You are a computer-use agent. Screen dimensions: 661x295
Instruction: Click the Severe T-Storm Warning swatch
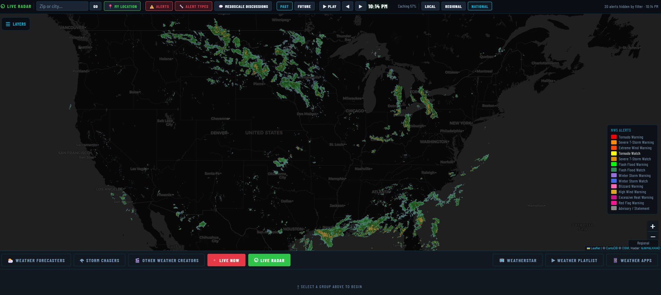pyautogui.click(x=614, y=142)
